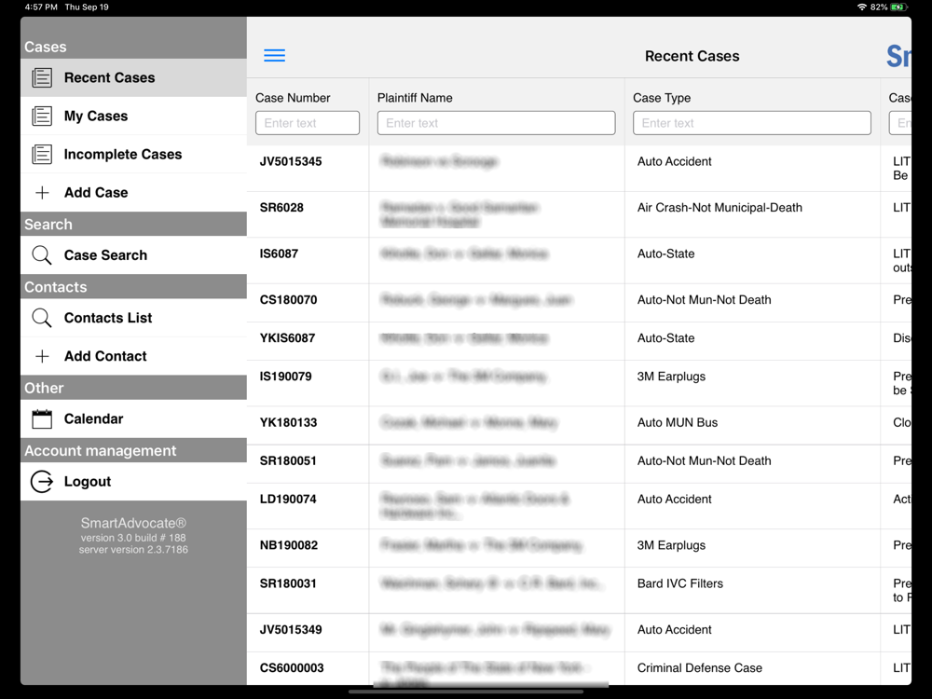Focus the Case Number filter field
This screenshot has width=932, height=699.
[308, 123]
